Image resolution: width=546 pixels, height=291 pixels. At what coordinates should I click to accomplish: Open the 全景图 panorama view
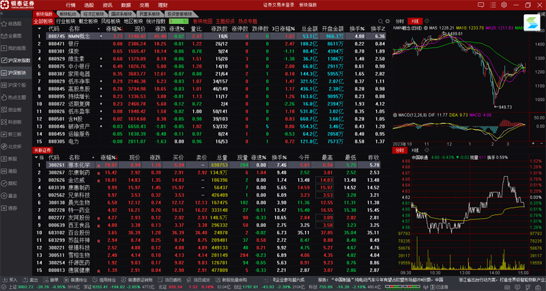pyautogui.click(x=12, y=36)
